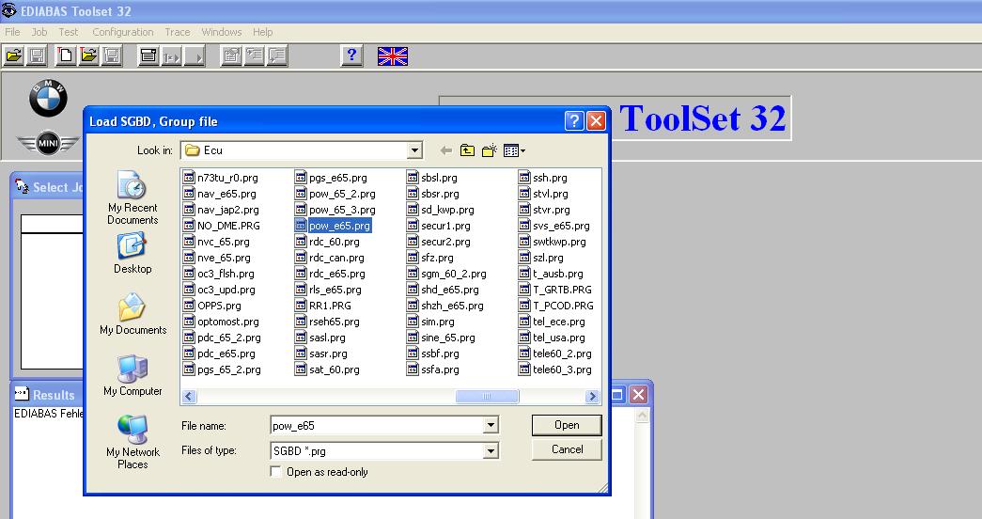Click the help question mark toolbar icon
The height and width of the screenshot is (519, 982).
pos(351,55)
